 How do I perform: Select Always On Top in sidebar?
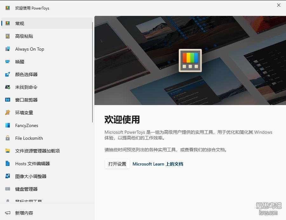click(47, 49)
